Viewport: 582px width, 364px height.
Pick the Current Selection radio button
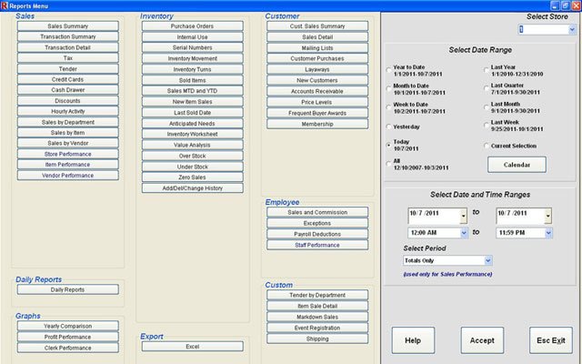point(485,146)
